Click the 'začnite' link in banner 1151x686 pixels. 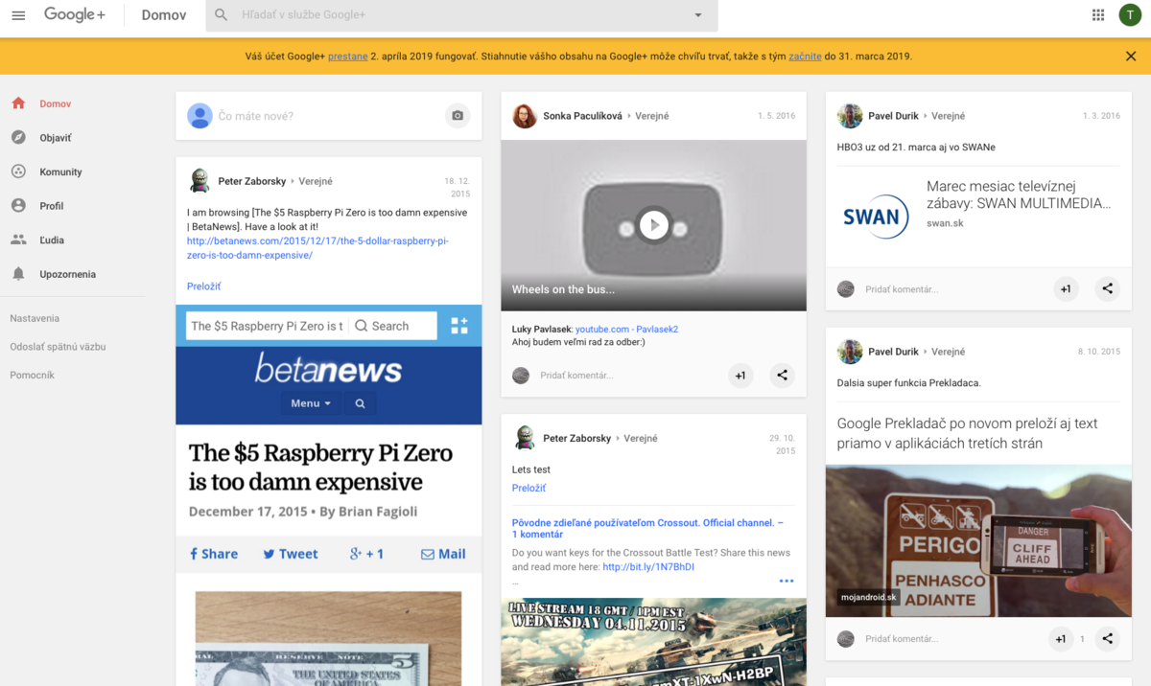pos(805,57)
